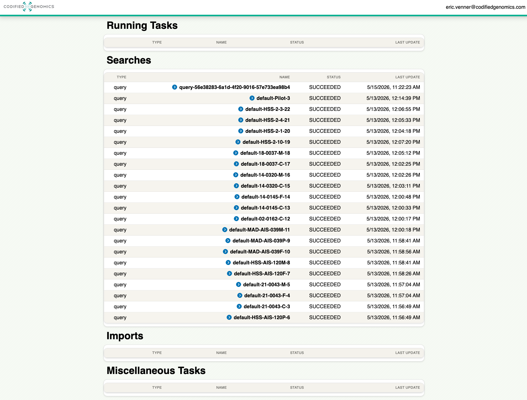Open the default-21-0043-M-5 search
Image resolution: width=527 pixels, height=400 pixels.
tap(266, 284)
